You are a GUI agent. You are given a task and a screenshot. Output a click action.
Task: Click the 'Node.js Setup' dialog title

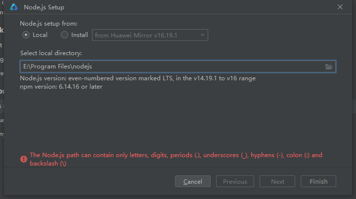[x=44, y=7]
